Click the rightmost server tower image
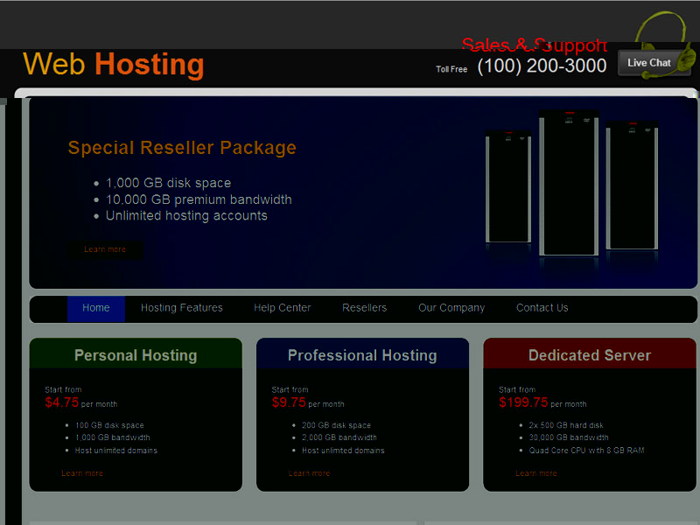Screen dimensions: 700x525 click(631, 184)
